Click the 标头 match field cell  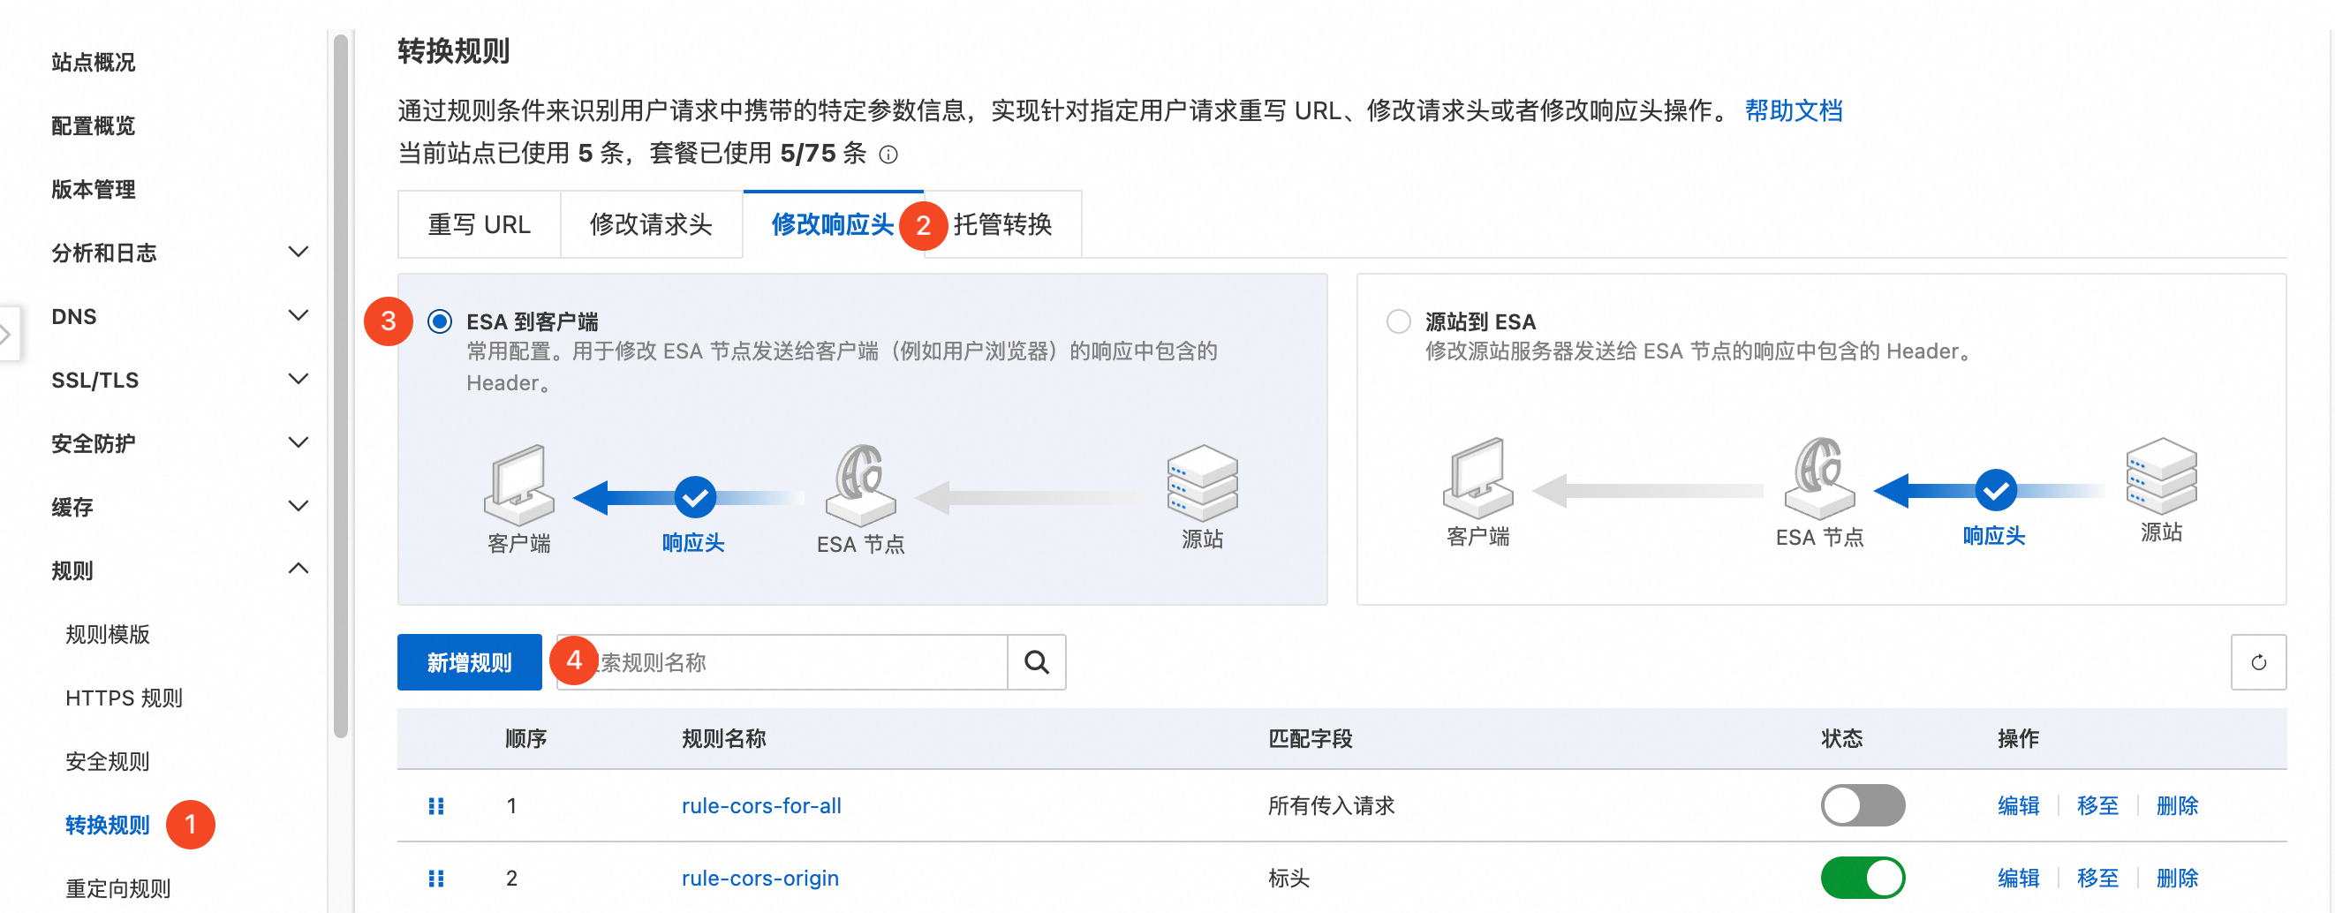pyautogui.click(x=1289, y=878)
